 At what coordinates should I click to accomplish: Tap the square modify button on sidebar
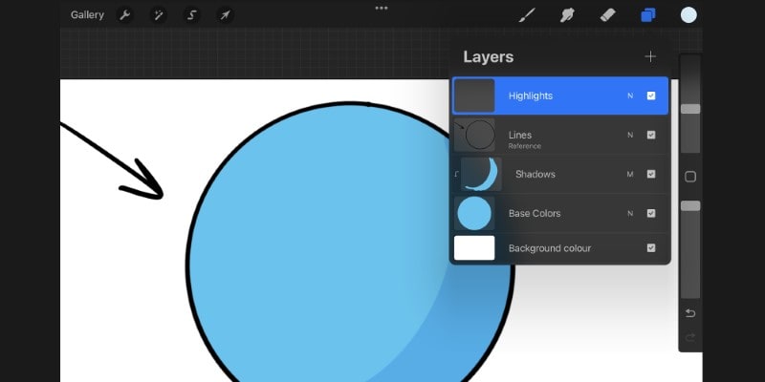pyautogui.click(x=690, y=177)
